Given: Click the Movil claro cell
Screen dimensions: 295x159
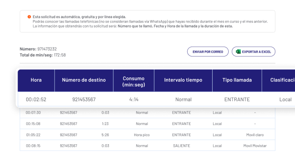Looking at the screenshot, I should click(x=255, y=135).
